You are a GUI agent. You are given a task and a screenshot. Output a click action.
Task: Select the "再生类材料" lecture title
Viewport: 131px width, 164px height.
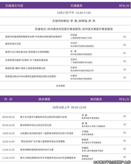pos(42,141)
